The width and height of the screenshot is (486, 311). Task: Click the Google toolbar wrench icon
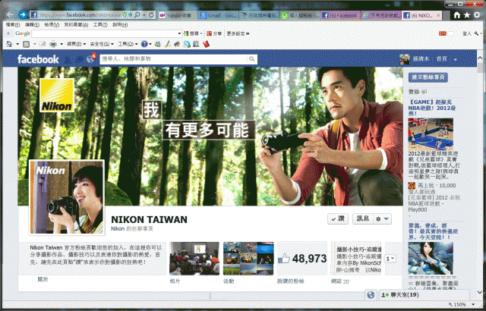tap(476, 33)
